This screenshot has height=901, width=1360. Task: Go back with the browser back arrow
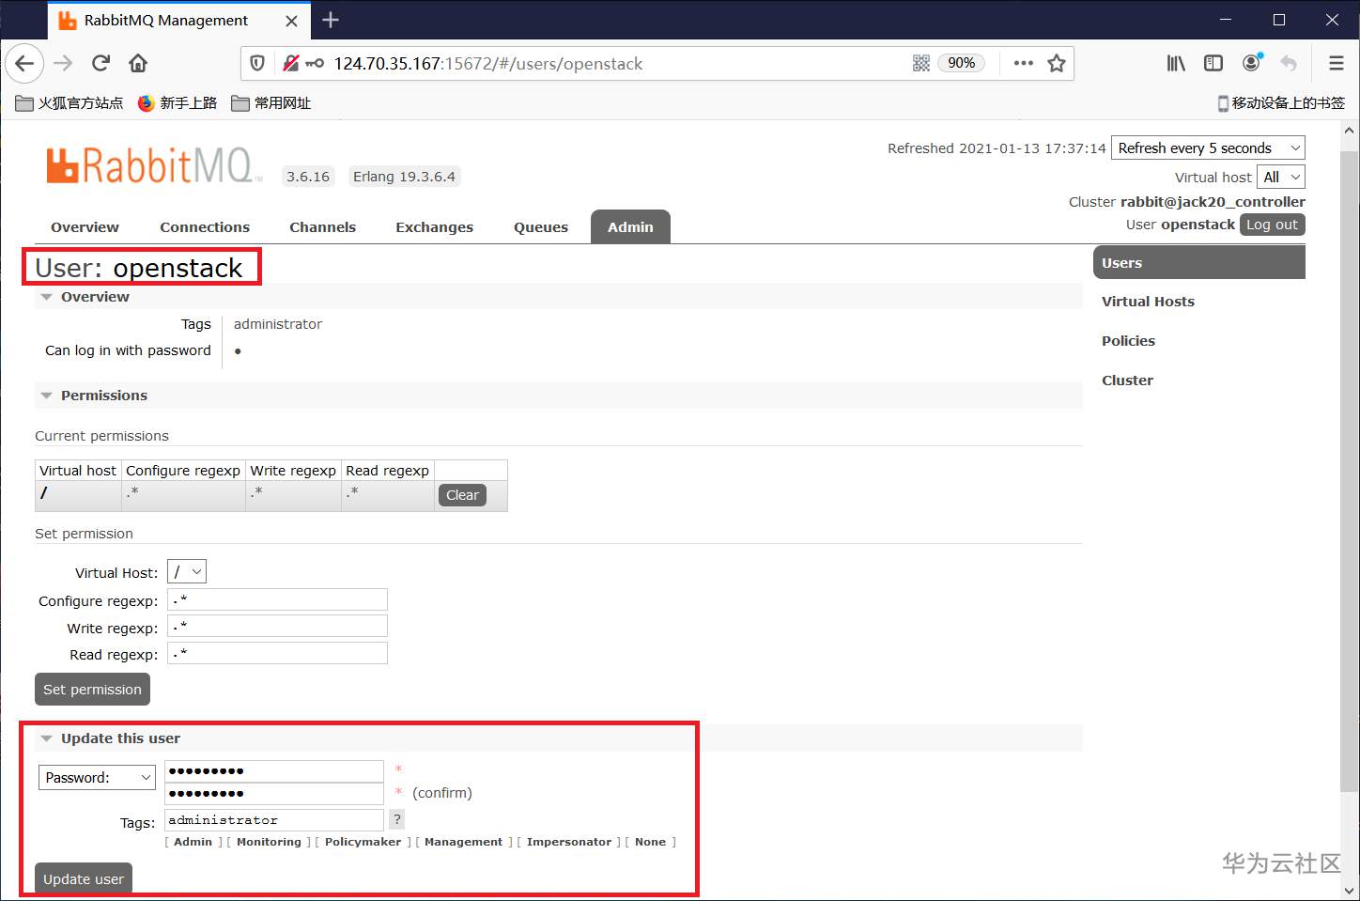pos(24,63)
